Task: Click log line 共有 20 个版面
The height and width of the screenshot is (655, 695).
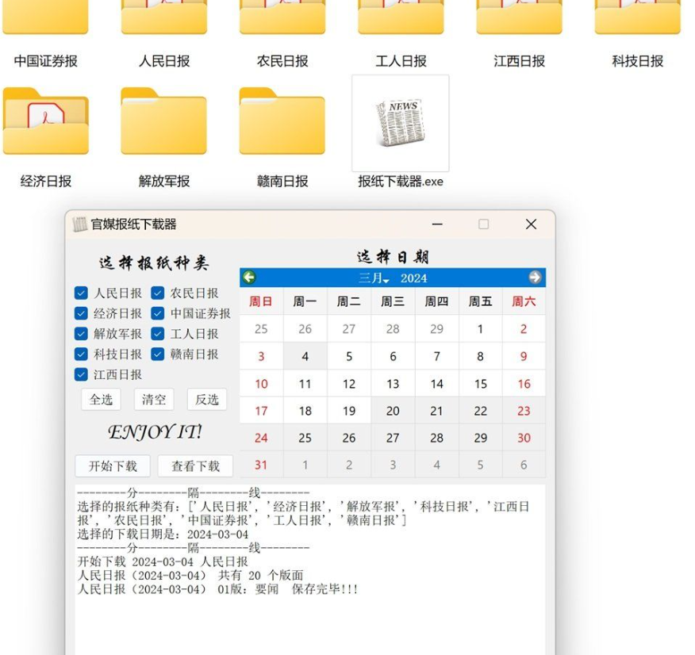Action: 260,576
